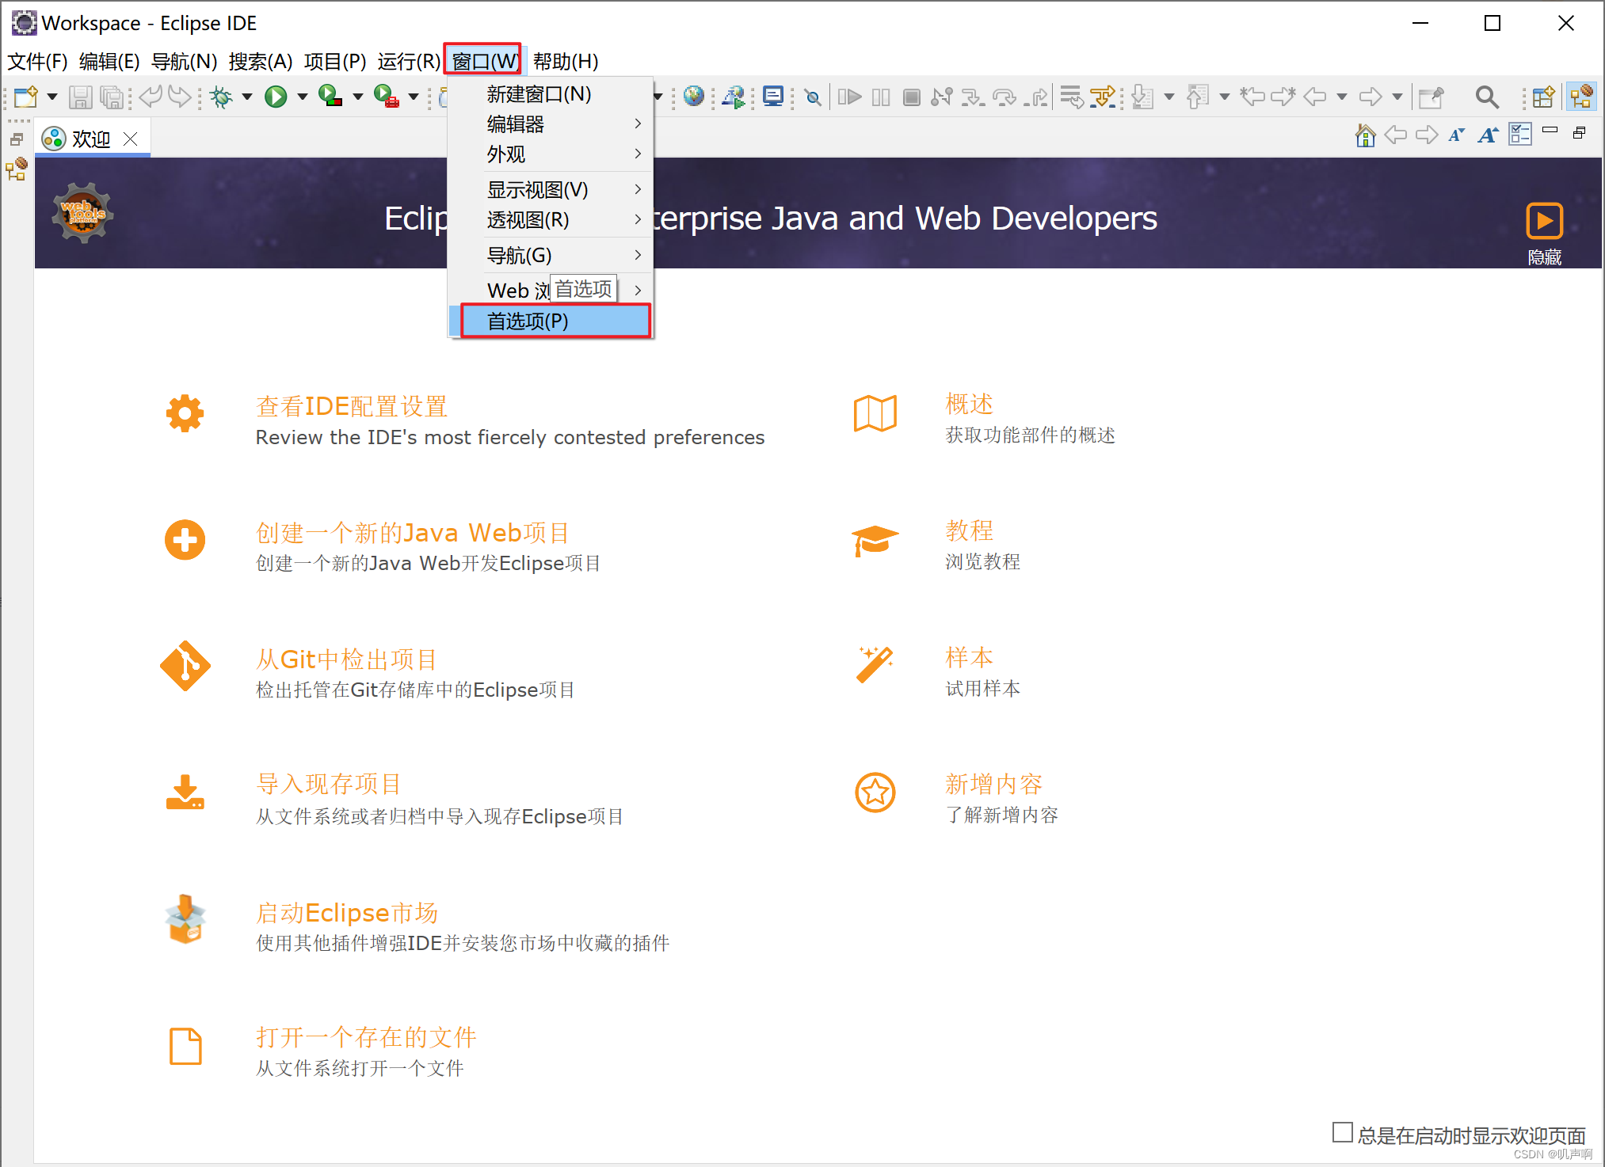1605x1167 pixels.
Task: Enable 总是在启动时显示欢迎页面 checkbox
Action: 1342,1134
